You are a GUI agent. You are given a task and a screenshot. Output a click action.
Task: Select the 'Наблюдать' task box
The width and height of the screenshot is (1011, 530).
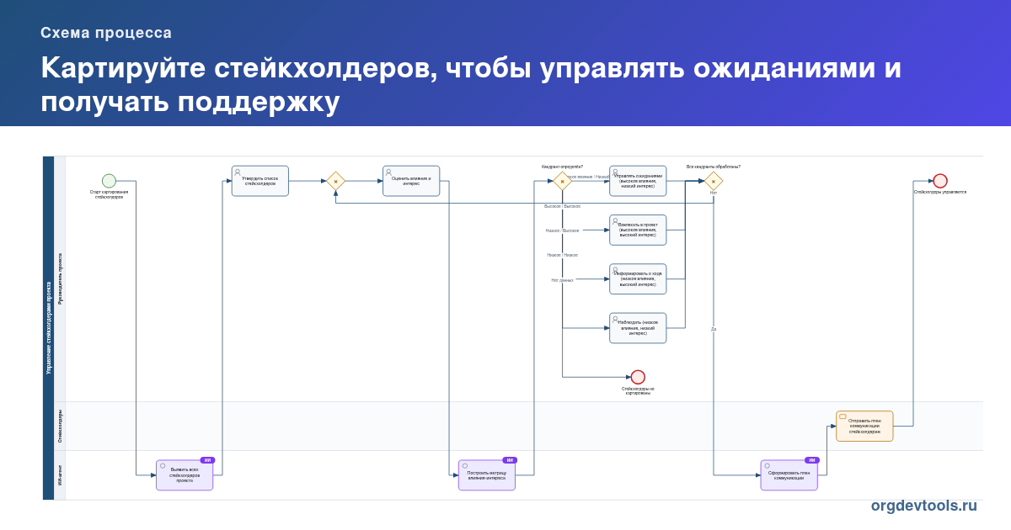[638, 328]
